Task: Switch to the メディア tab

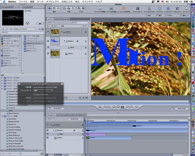Action: (58, 19)
